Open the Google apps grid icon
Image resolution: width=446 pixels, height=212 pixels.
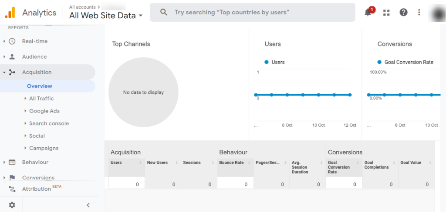click(386, 13)
